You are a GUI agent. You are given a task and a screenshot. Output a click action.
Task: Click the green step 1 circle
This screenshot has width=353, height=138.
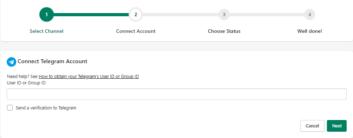[46, 14]
